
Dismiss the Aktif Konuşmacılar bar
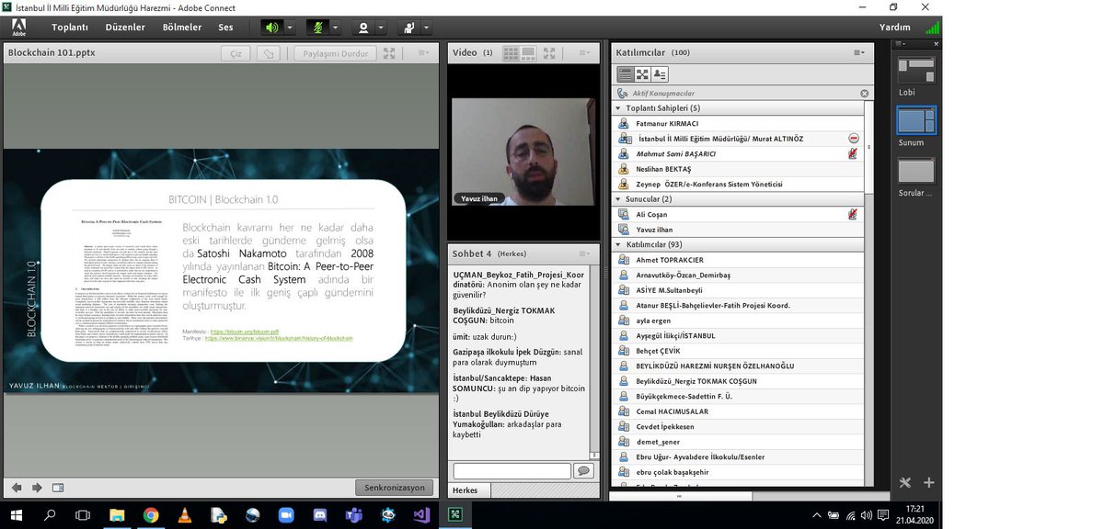pos(865,94)
